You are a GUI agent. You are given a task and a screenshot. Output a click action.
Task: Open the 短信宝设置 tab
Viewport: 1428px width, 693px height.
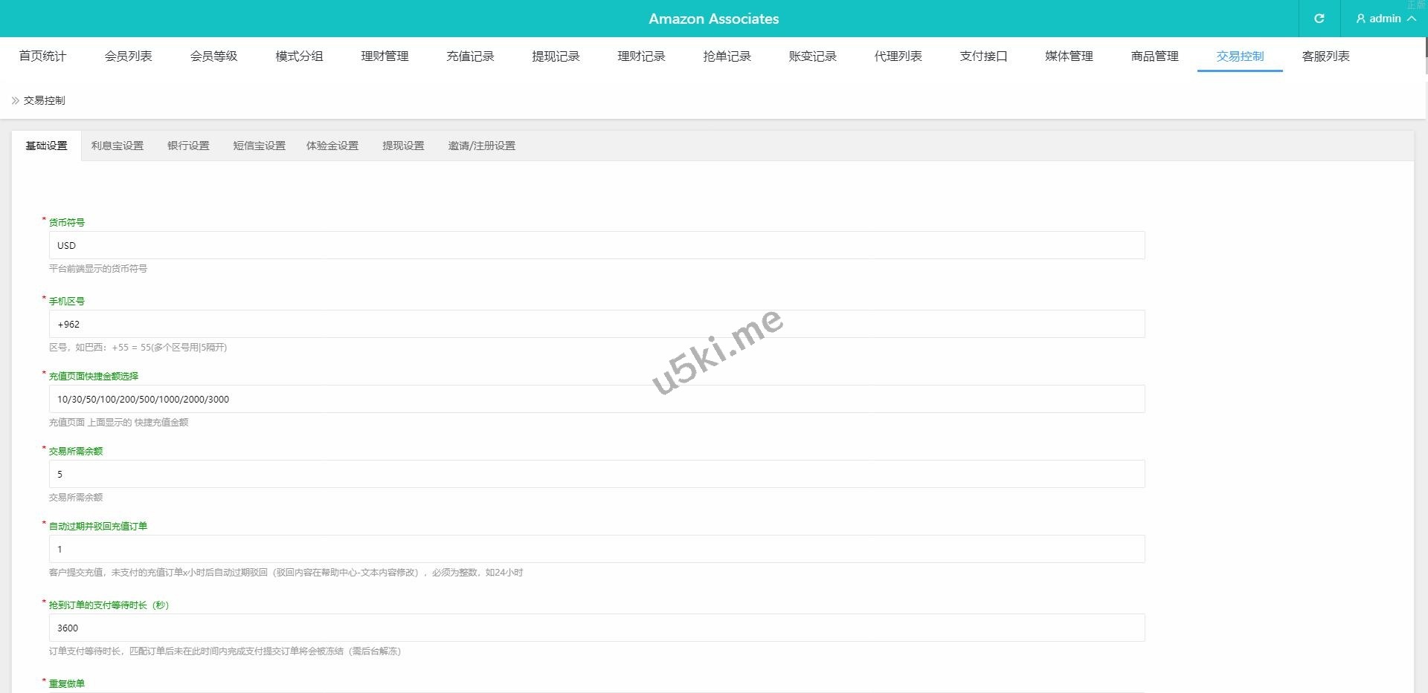259,146
